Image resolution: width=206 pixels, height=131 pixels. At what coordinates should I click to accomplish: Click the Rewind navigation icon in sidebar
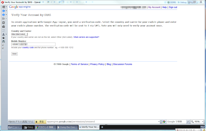click(x=4, y=7)
